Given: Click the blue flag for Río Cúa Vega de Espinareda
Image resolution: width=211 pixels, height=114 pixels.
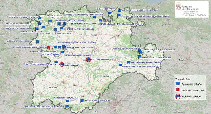Looking at the screenshot, I should (39, 24).
